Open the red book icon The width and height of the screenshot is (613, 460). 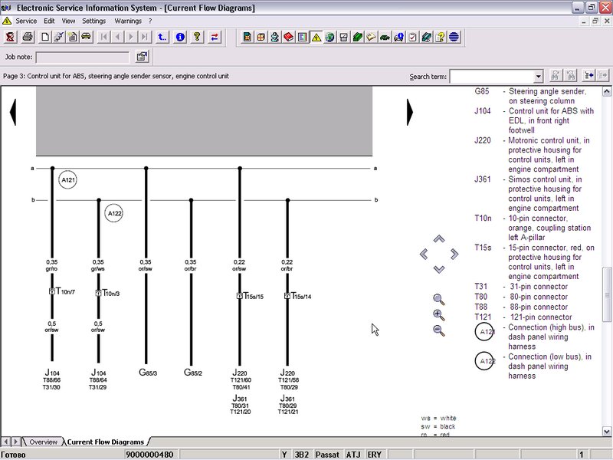[289, 37]
